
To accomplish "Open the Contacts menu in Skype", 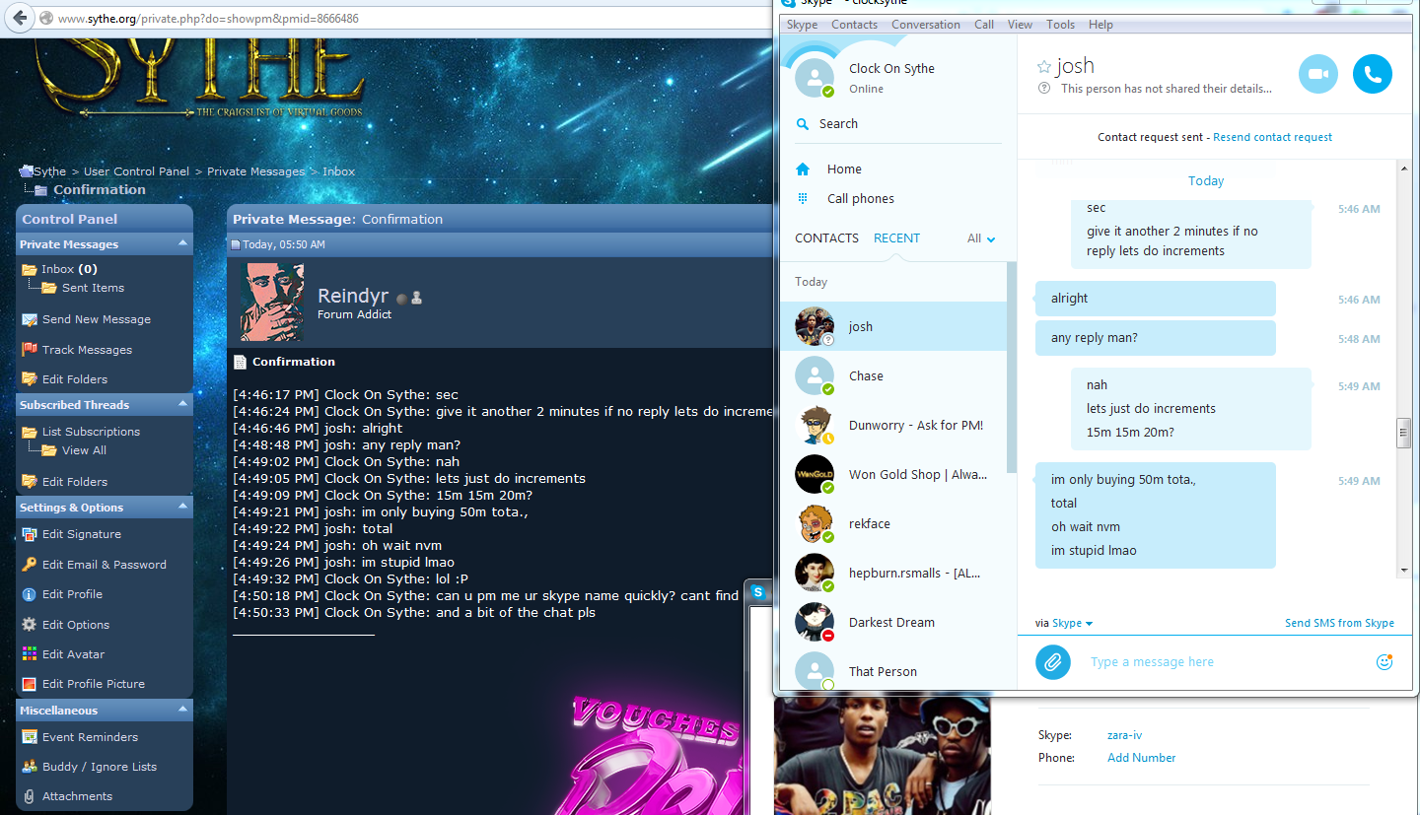I will pyautogui.click(x=854, y=25).
